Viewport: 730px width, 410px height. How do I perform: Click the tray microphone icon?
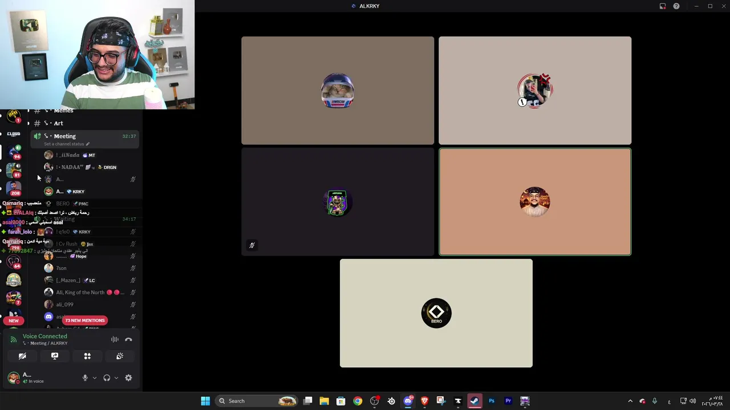pos(655,401)
